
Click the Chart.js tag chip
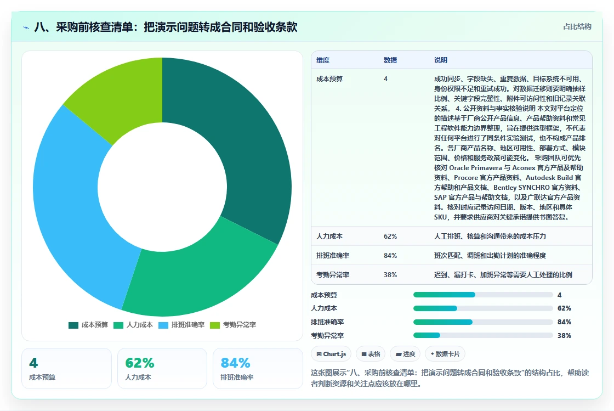(331, 354)
